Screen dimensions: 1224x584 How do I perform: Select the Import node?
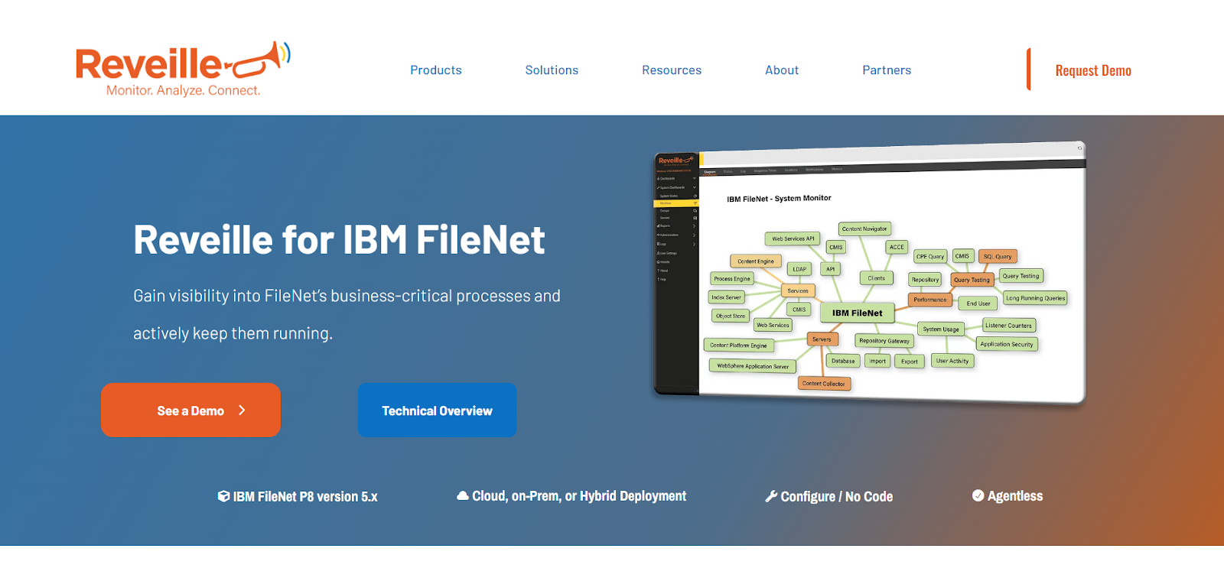pos(877,362)
